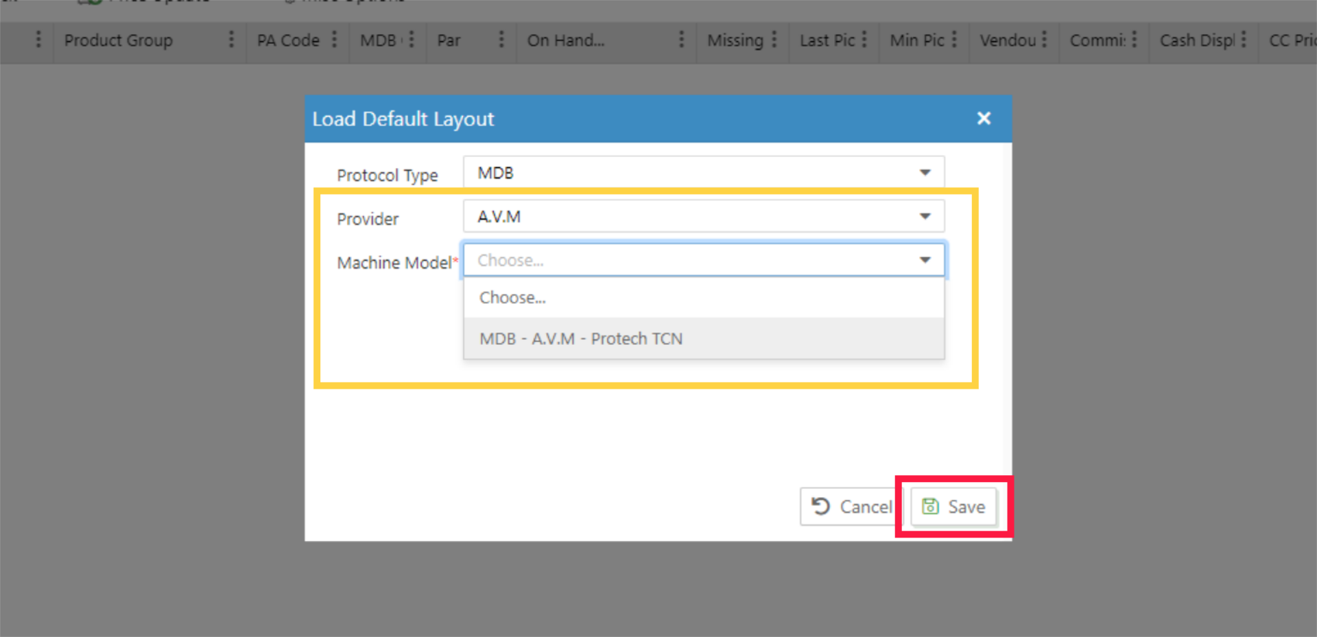The image size is (1317, 637).
Task: Click the On Hand column header
Action: tap(565, 40)
